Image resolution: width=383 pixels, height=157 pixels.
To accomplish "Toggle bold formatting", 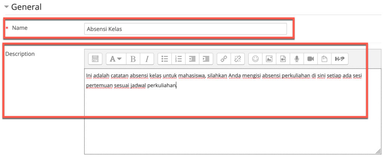I will (x=133, y=59).
